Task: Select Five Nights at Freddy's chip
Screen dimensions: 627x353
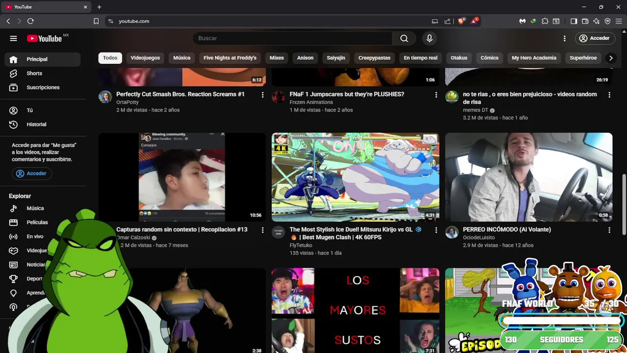Action: coord(230,58)
